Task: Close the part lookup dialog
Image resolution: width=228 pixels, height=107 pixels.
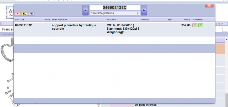Action: coord(209,6)
